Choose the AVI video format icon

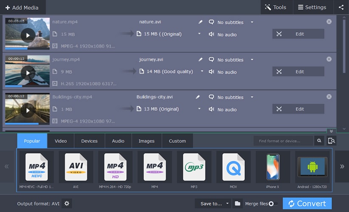pos(76,167)
